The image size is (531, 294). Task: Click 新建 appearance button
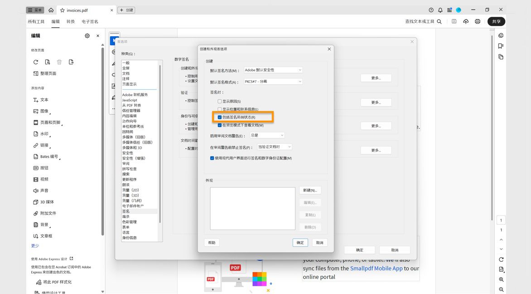[x=310, y=190]
